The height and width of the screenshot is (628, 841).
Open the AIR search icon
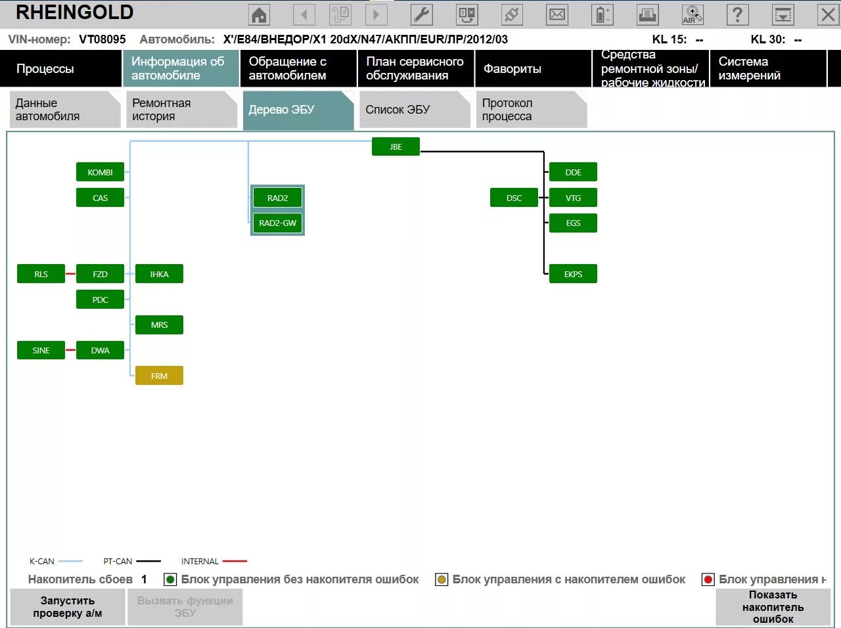click(693, 14)
